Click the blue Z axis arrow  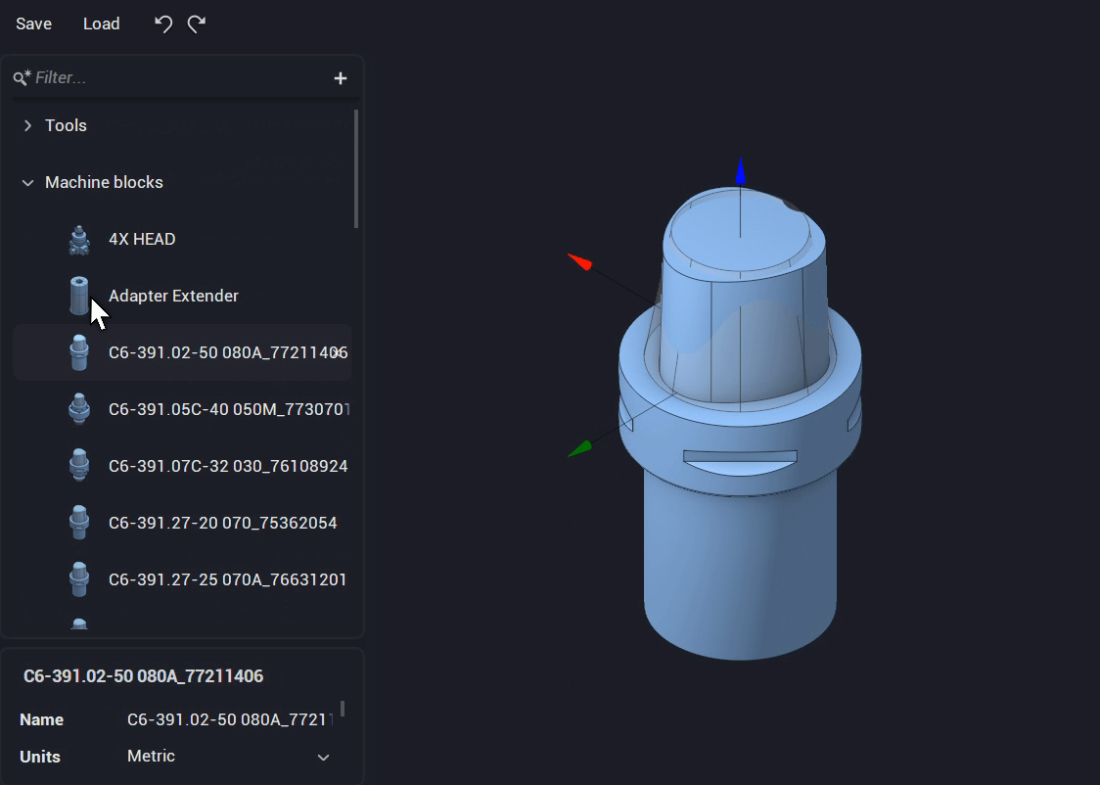point(740,172)
